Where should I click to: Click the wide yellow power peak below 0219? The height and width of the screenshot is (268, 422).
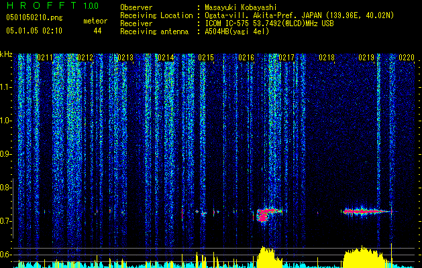pos(364,257)
